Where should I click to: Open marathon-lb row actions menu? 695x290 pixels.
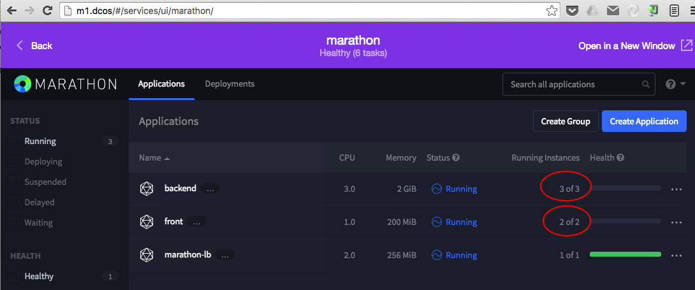point(677,256)
